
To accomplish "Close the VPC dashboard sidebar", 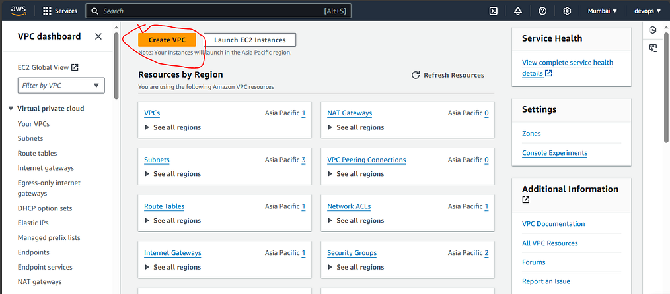I will click(98, 36).
